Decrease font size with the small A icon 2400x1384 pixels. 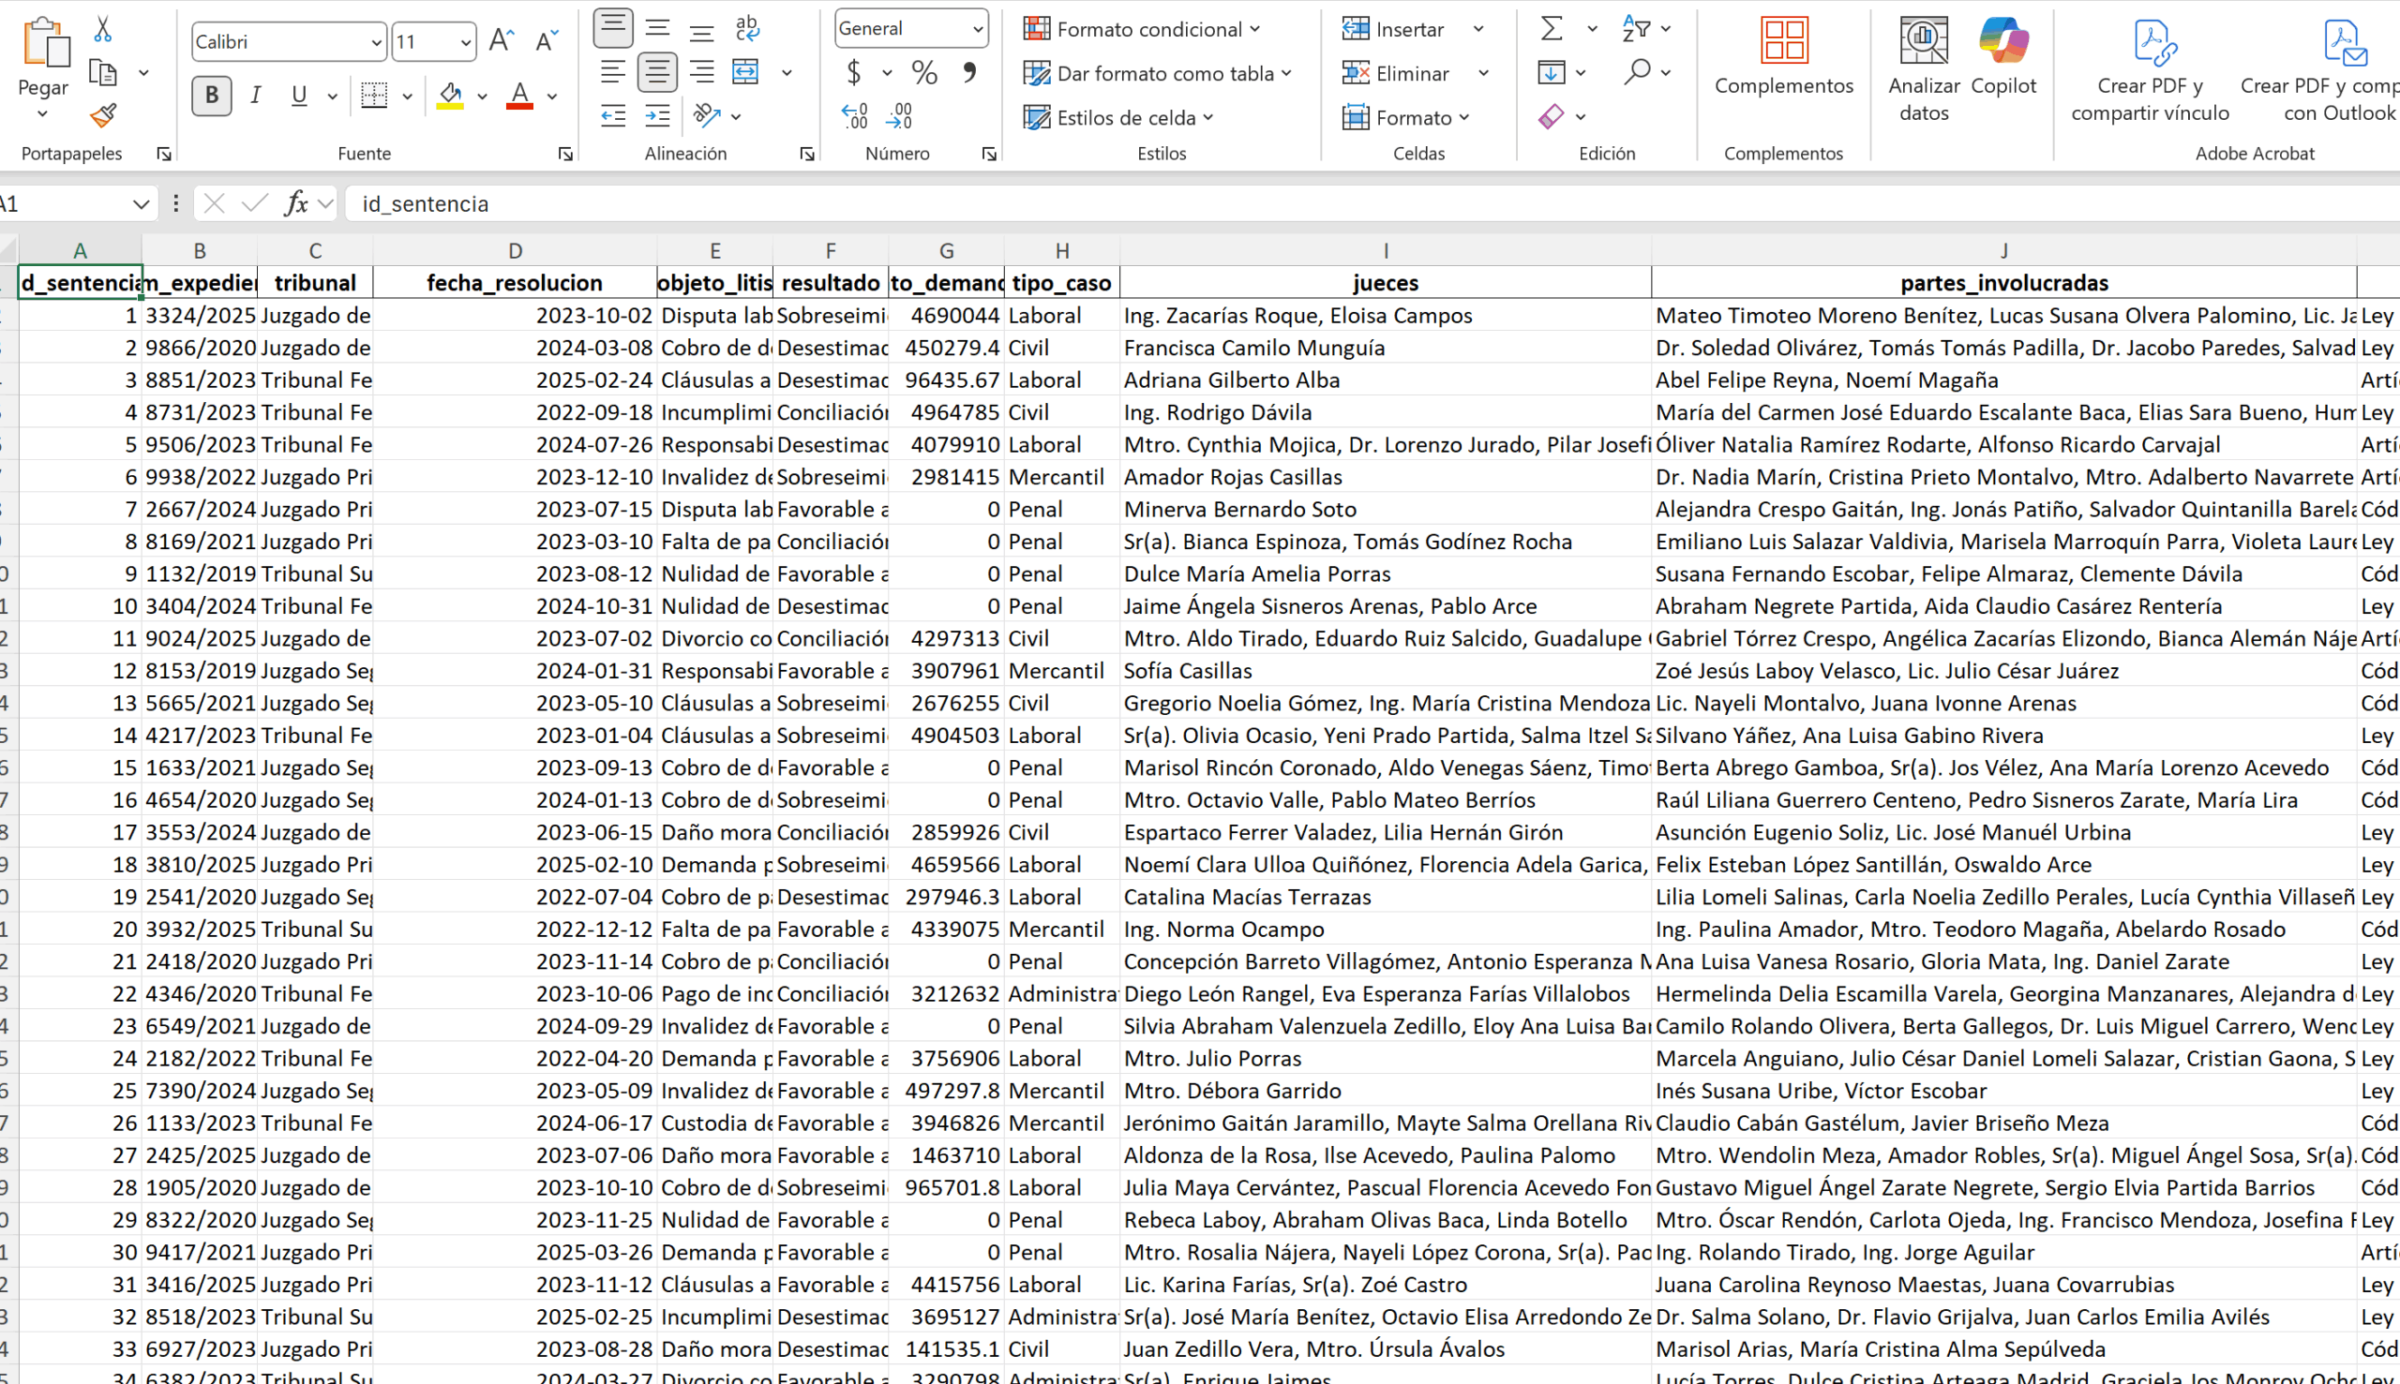pos(547,41)
